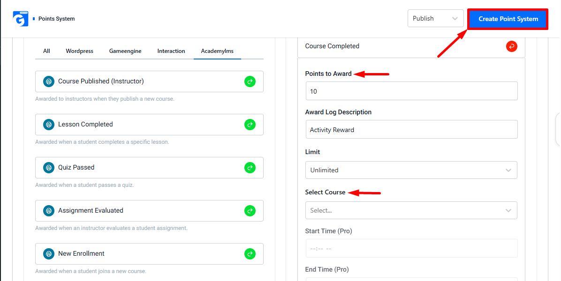Click the Points System breadcrumb title
Image resolution: width=561 pixels, height=281 pixels.
click(57, 19)
